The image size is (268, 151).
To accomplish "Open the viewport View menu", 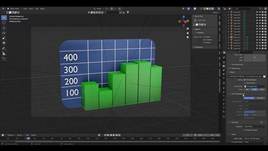I will click(x=25, y=8).
